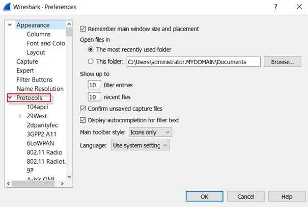Uncheck Confirm unsaved capture files
This screenshot has width=308, height=207.
[84, 109]
